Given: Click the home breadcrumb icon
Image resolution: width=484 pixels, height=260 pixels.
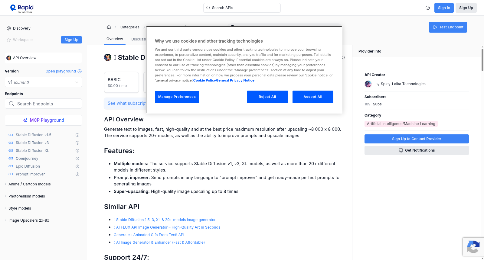Looking at the screenshot, I should (x=109, y=27).
